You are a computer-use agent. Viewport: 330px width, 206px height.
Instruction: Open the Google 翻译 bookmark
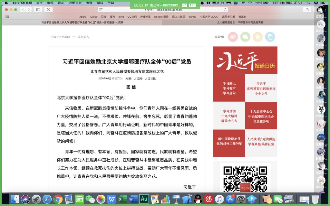(161, 17)
